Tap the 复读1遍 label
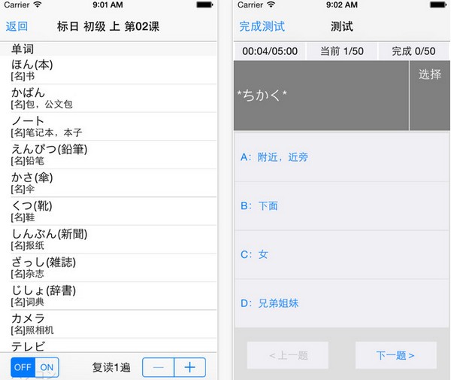The image size is (451, 380). tap(111, 367)
